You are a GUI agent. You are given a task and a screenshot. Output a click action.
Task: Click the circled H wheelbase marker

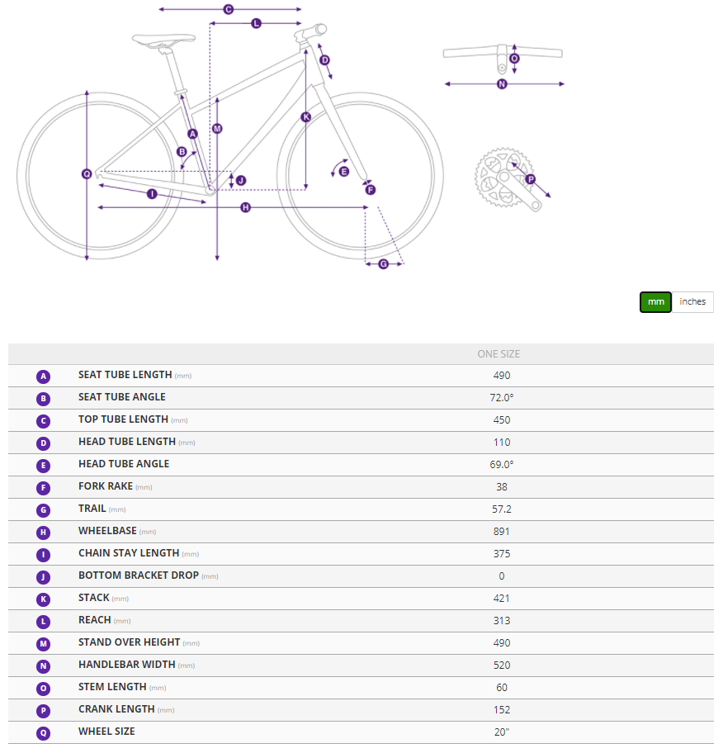point(244,207)
